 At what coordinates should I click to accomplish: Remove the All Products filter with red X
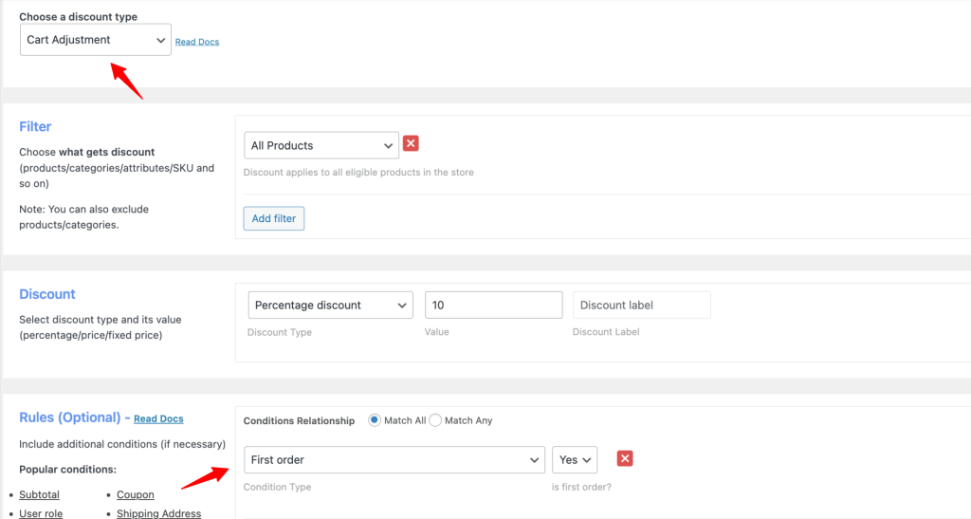411,144
